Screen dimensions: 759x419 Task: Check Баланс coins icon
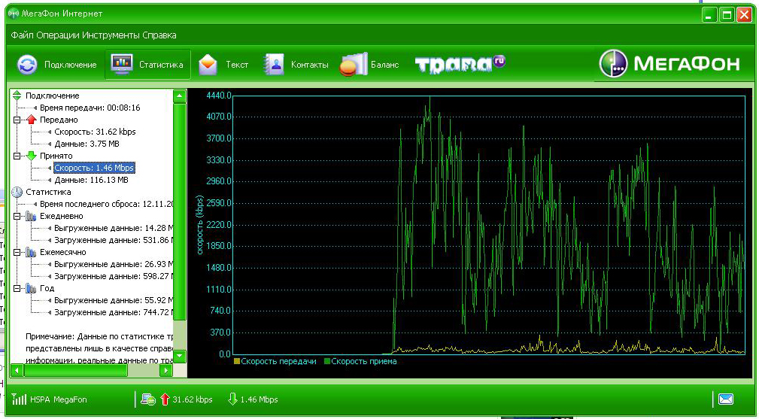pyautogui.click(x=354, y=65)
